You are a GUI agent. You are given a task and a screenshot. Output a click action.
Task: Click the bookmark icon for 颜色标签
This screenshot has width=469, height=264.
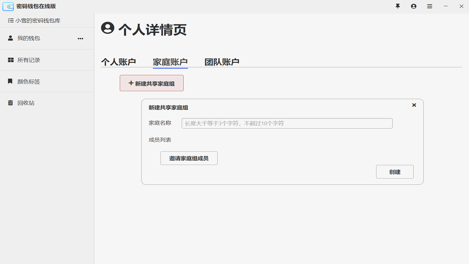coord(10,81)
